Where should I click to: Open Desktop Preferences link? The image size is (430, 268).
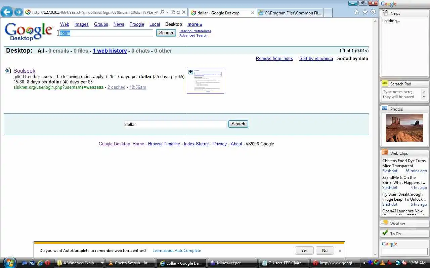[195, 31]
